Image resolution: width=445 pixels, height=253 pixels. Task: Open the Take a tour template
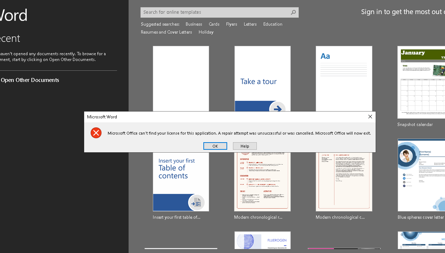[263, 79]
